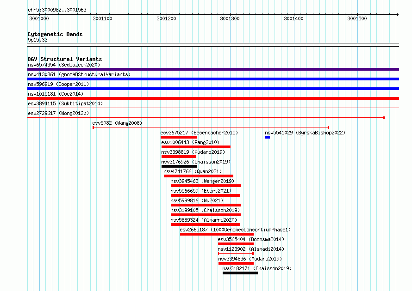Select esv2729617 (Wong2012b) variant label
The width and height of the screenshot is (412, 291).
point(58,113)
